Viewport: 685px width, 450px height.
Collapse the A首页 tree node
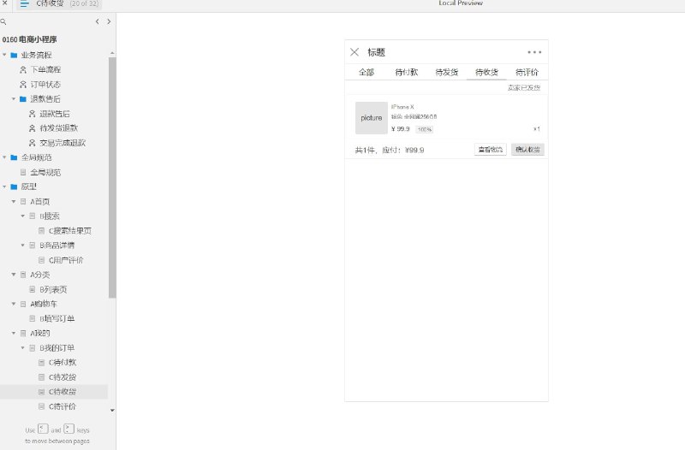[x=14, y=202]
